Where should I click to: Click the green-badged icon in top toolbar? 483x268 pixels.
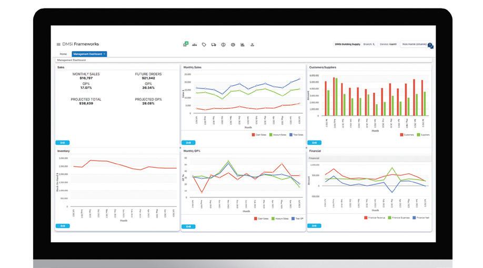185,44
